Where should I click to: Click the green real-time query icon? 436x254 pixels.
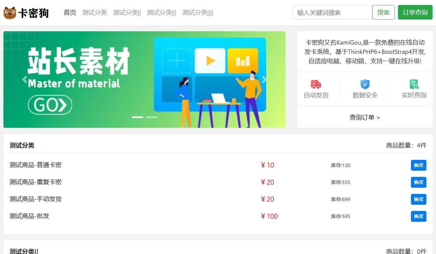pos(414,84)
